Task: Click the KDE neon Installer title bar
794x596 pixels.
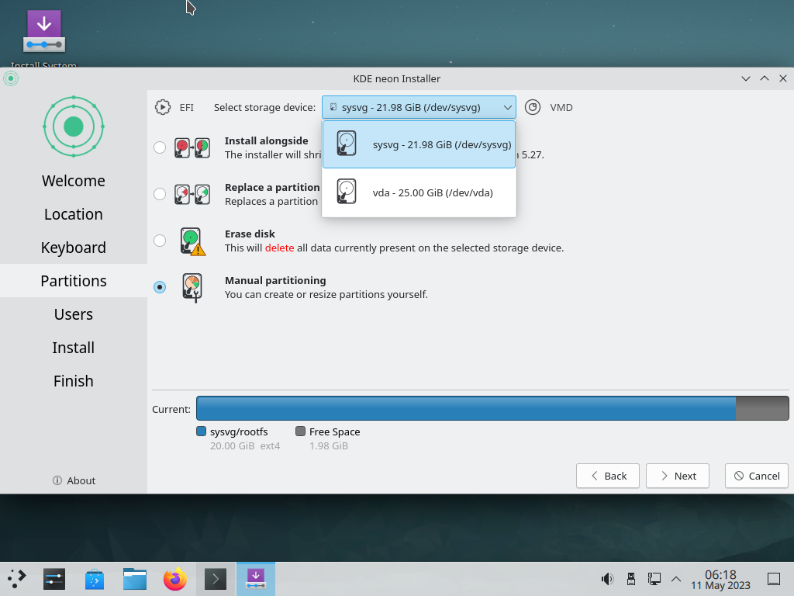Action: [396, 78]
